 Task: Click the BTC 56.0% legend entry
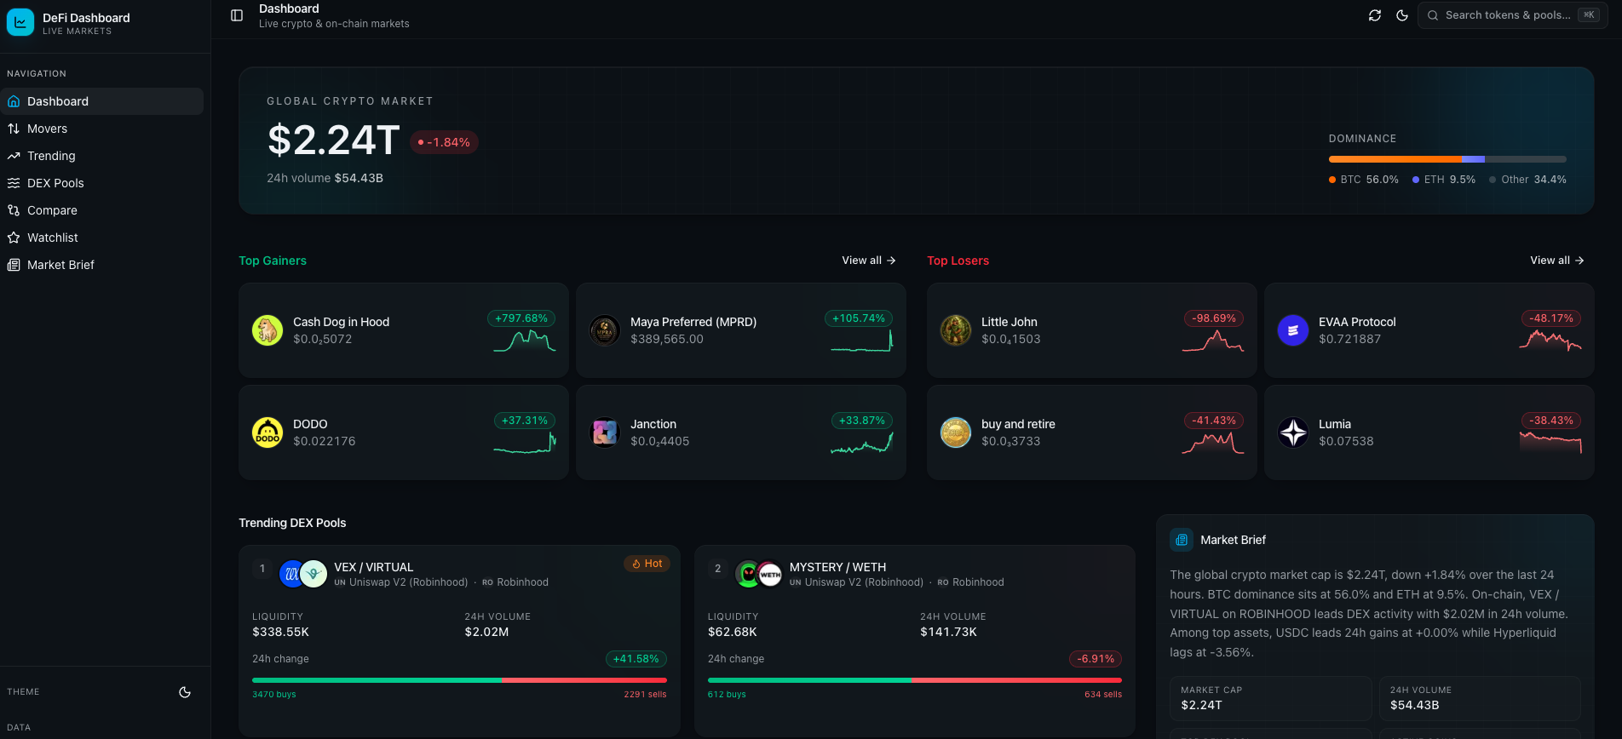(x=1364, y=180)
